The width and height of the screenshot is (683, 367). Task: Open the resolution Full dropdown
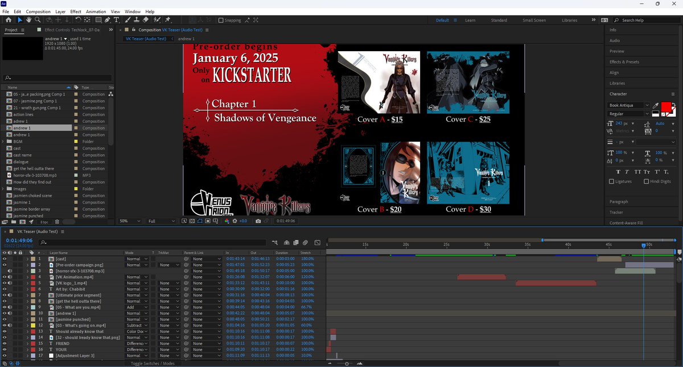pos(161,221)
